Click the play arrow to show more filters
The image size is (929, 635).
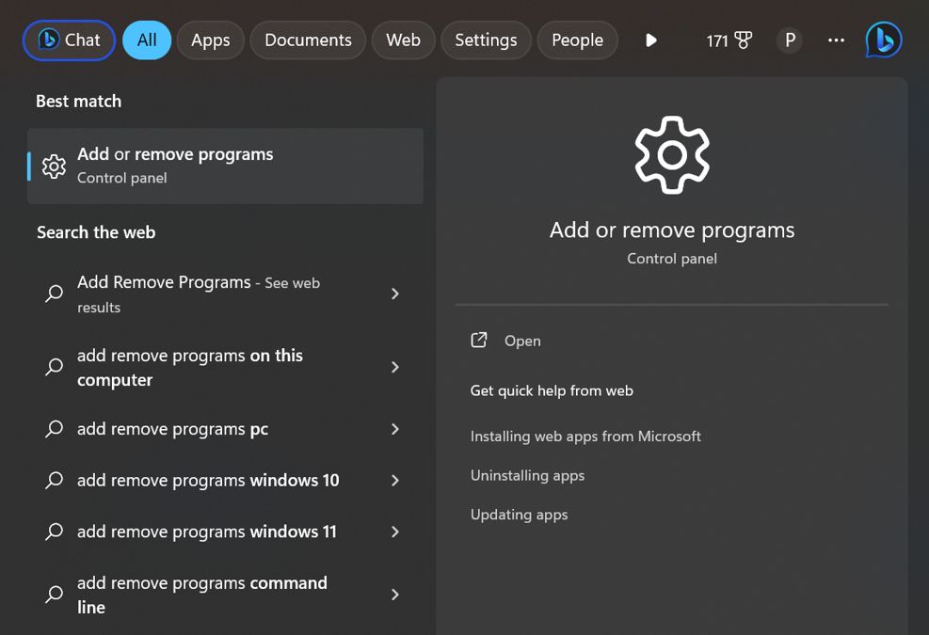pos(651,40)
